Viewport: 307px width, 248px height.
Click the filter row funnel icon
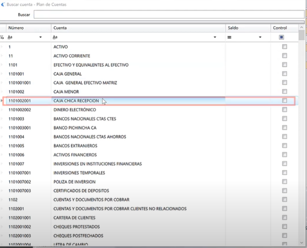click(x=2, y=37)
